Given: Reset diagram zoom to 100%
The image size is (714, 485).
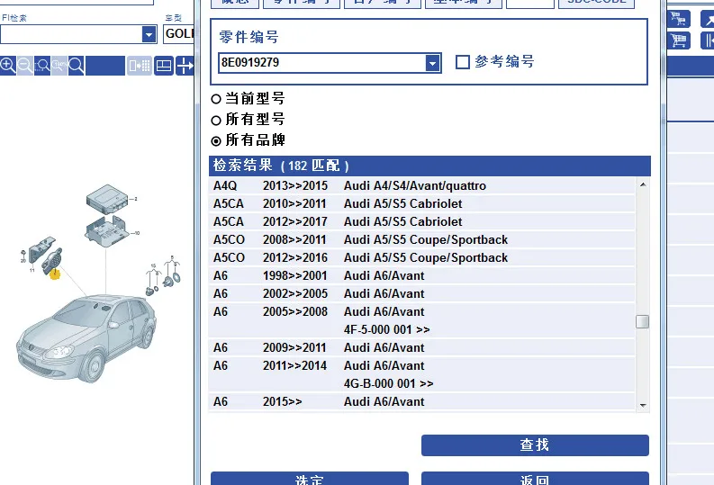Looking at the screenshot, I should (59, 66).
